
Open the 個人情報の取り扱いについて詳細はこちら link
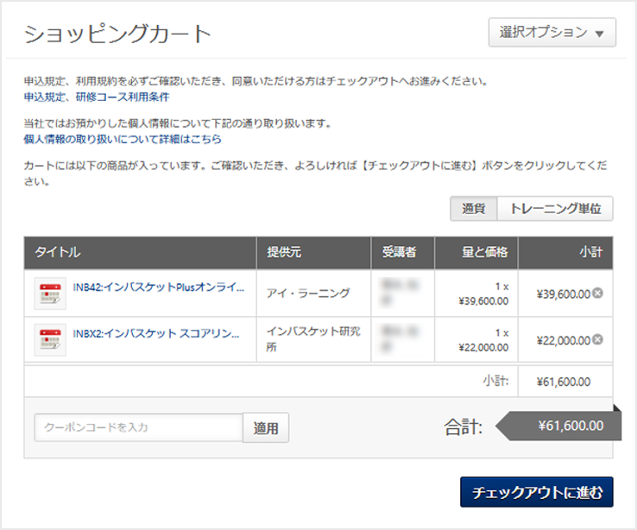[123, 138]
